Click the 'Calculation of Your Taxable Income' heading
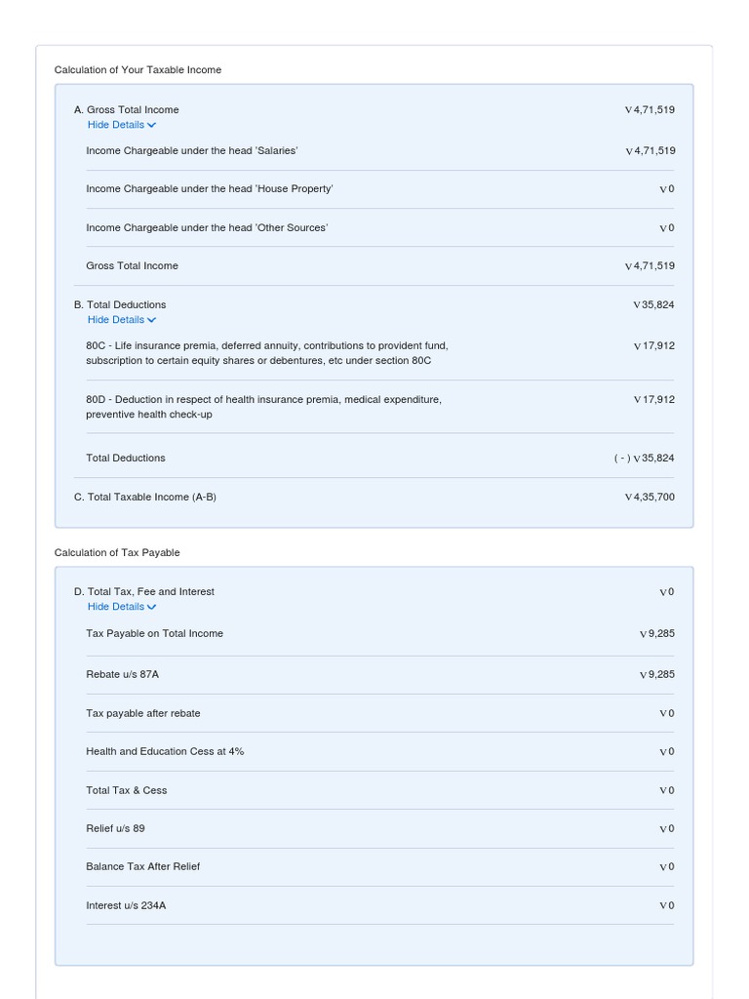Image resolution: width=749 pixels, height=999 pixels. click(138, 70)
